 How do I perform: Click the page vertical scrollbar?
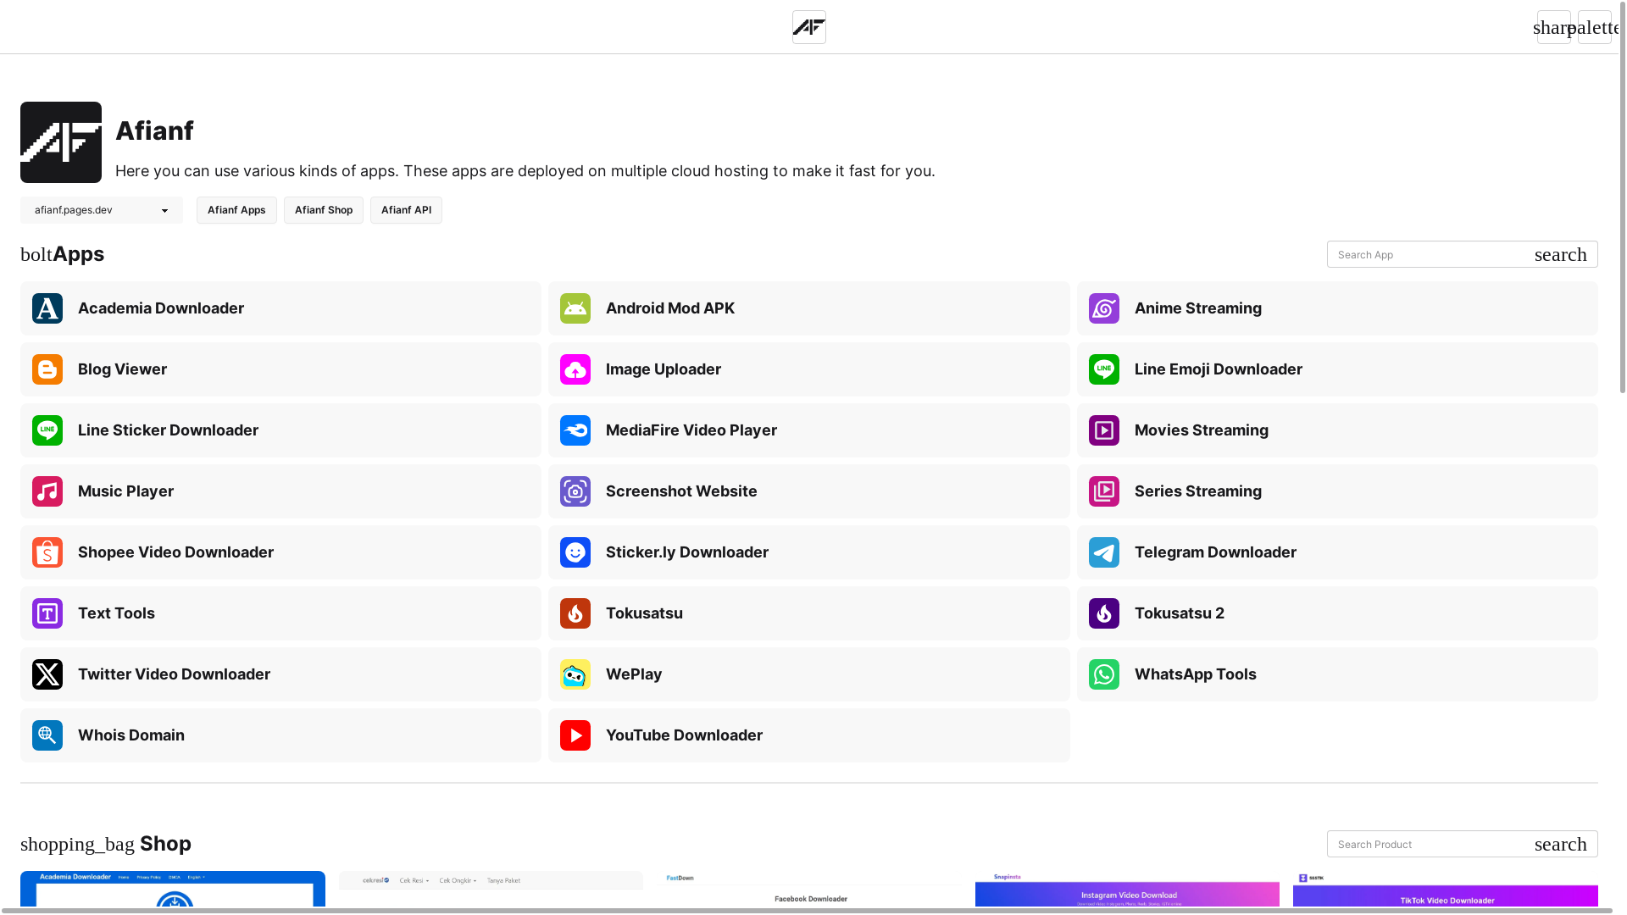coord(1623,197)
